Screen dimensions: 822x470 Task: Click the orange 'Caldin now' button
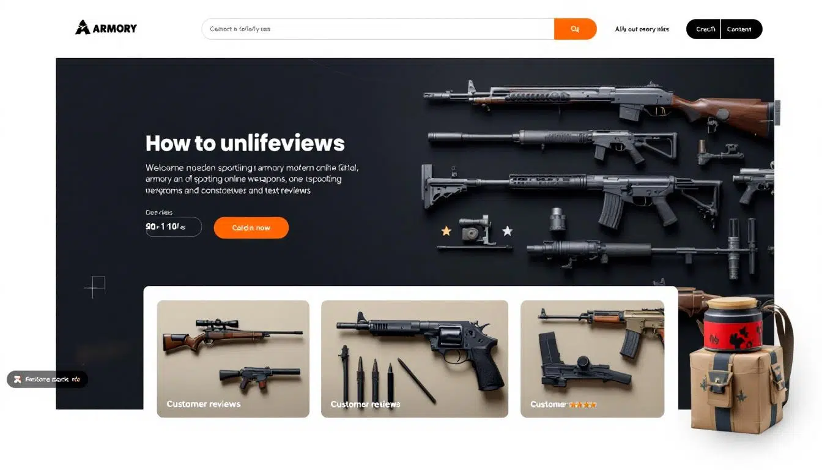[x=251, y=228]
